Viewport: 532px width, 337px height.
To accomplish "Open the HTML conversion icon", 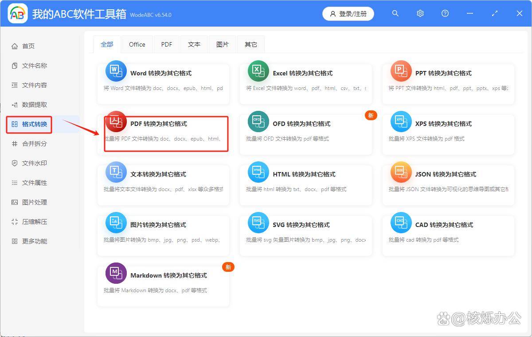I will pos(258,172).
